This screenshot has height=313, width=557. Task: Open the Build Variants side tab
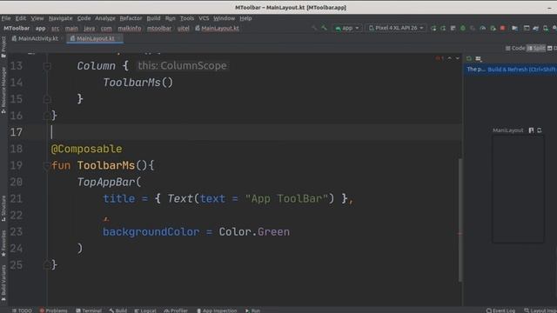(x=3, y=283)
